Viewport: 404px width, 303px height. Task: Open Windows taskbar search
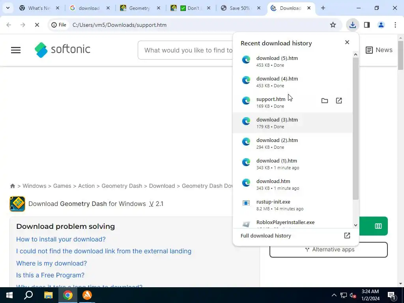coord(28,295)
